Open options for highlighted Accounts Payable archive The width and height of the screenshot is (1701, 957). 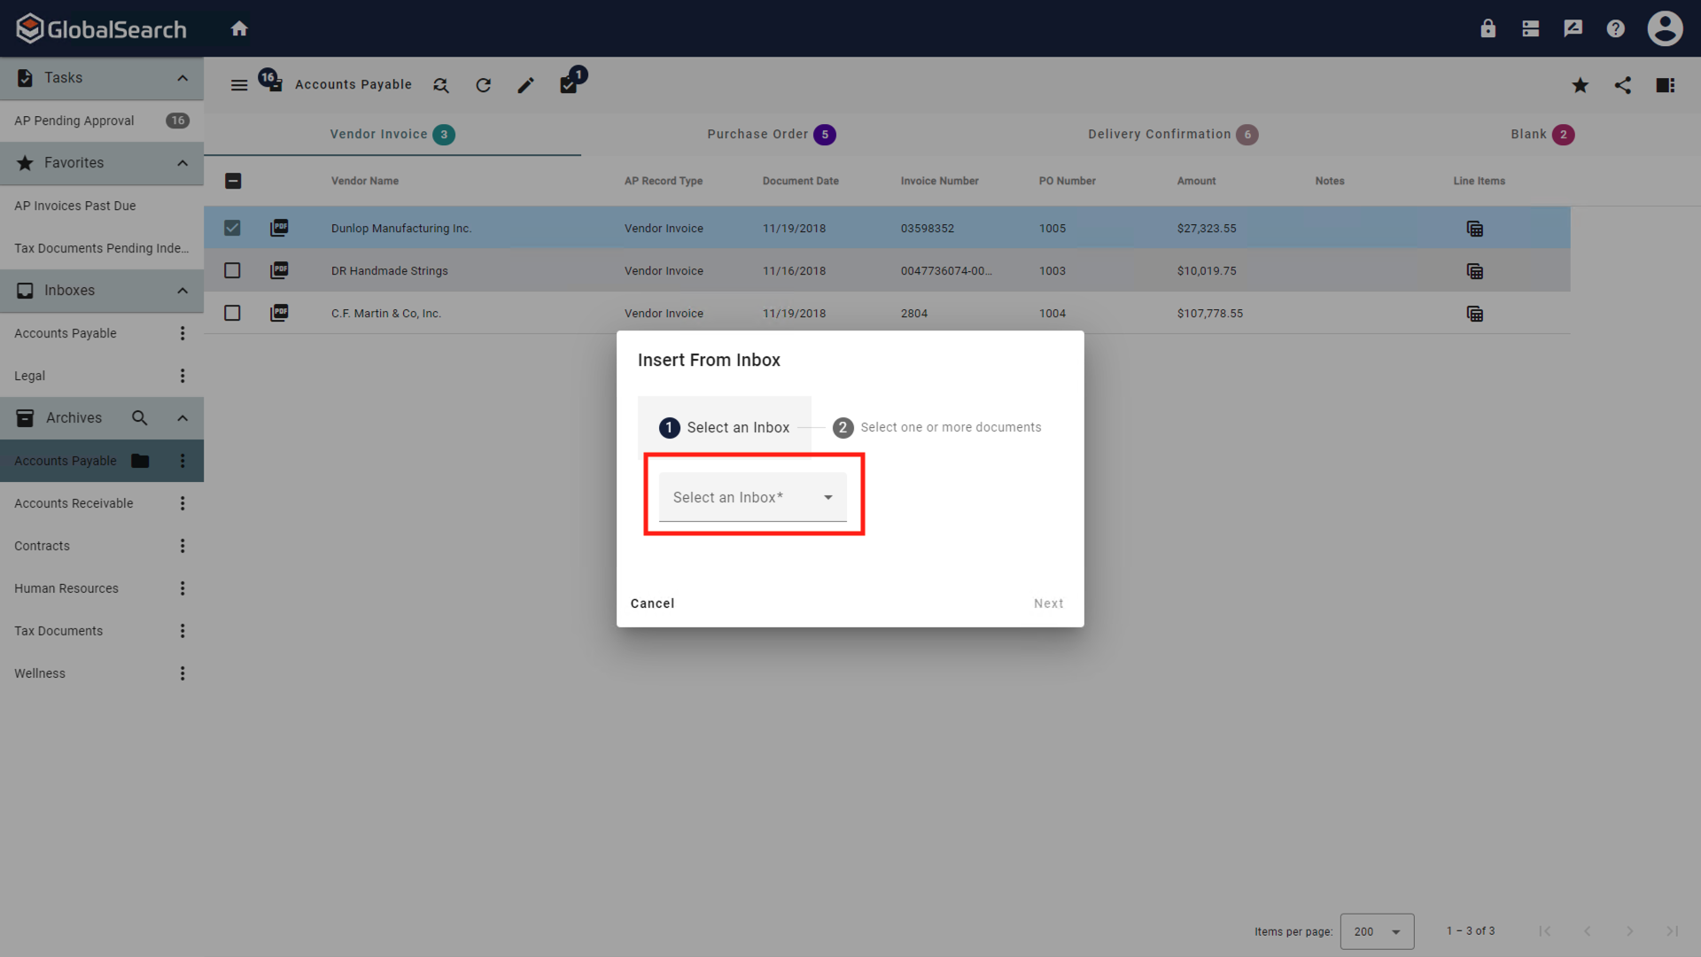[x=183, y=461]
